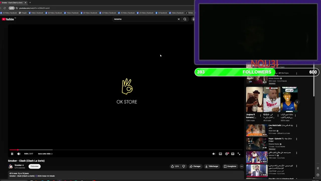Click the 'Hayet - Episode 7' title
Screen dimensions: 321x181
pyautogui.click(x=280, y=140)
